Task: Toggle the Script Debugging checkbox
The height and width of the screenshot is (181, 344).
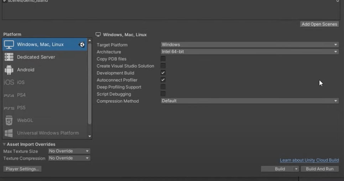Action: point(163,94)
